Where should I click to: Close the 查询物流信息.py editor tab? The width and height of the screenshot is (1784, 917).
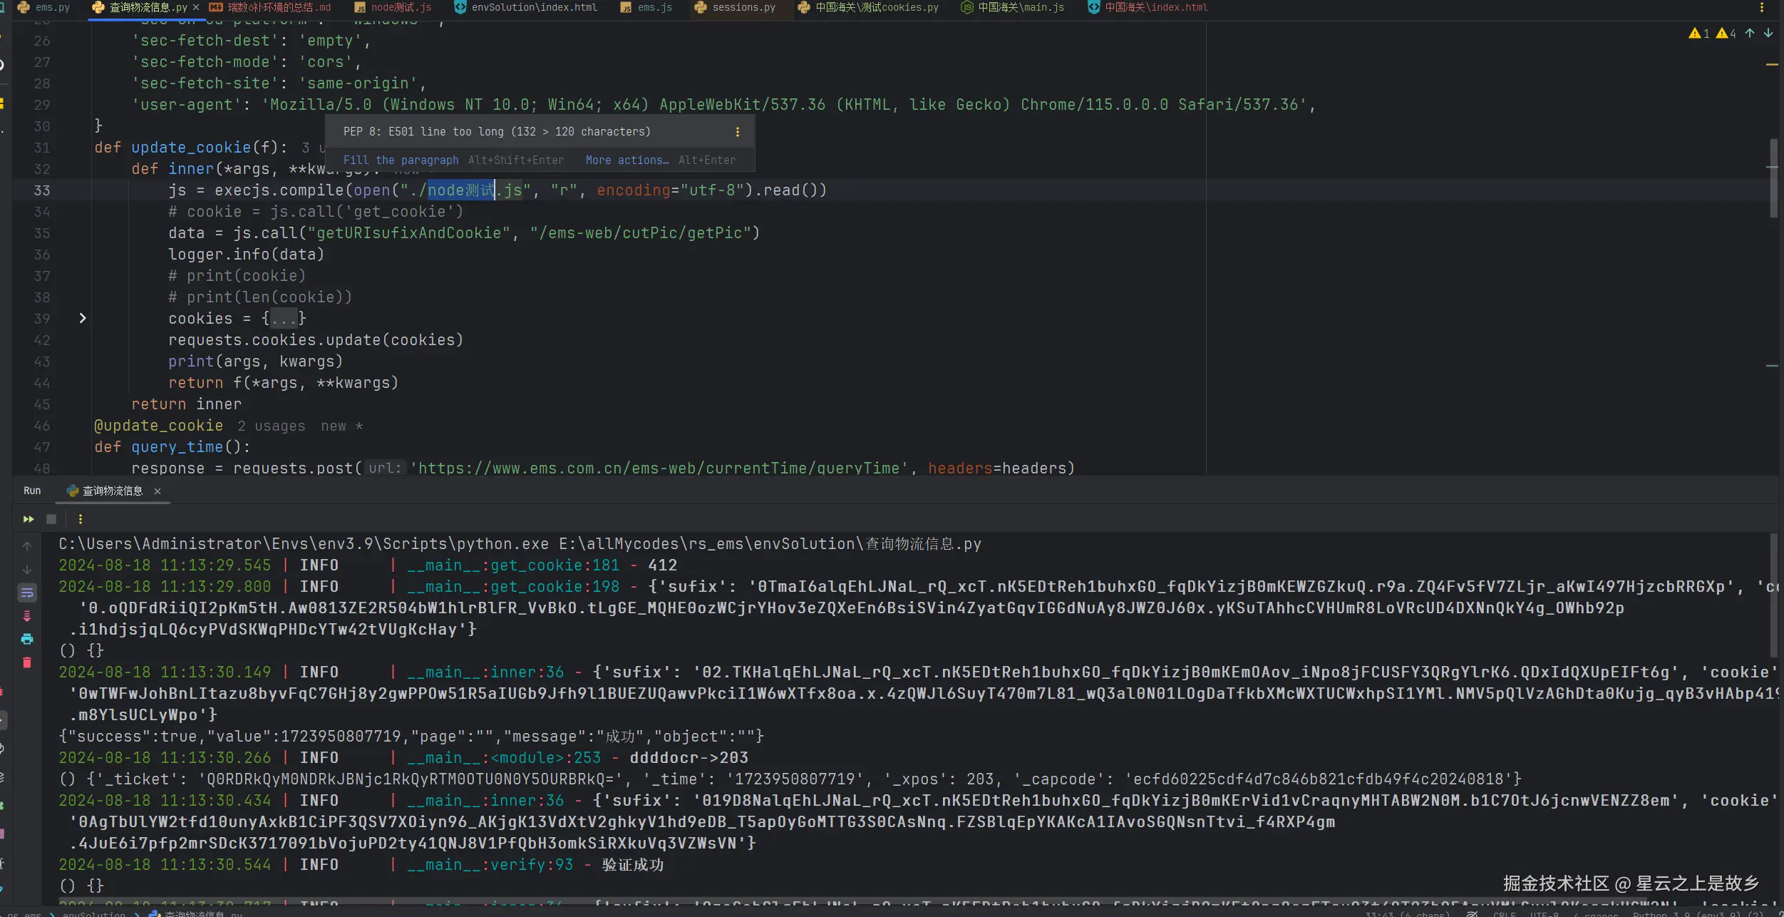click(x=196, y=8)
